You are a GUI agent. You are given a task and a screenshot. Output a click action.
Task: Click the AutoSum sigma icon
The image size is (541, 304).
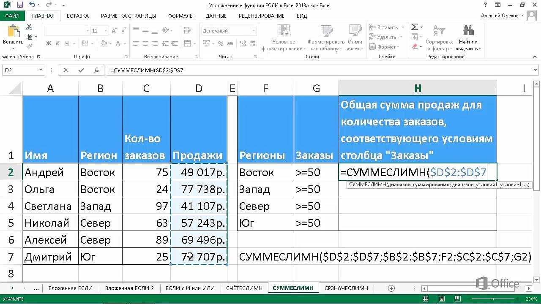point(415,27)
